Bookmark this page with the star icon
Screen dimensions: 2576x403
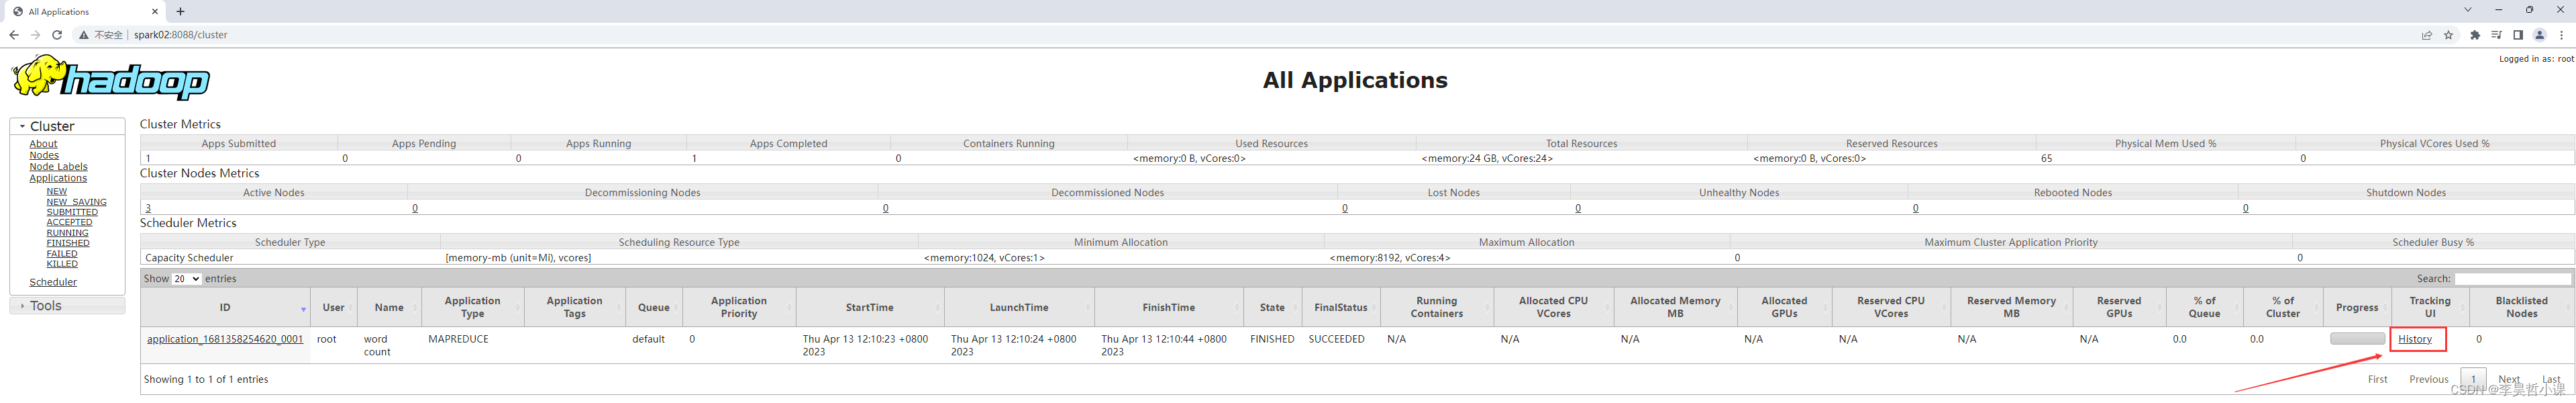(2448, 35)
